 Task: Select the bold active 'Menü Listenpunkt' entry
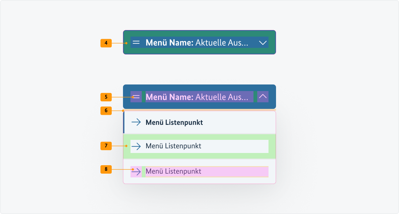(174, 122)
